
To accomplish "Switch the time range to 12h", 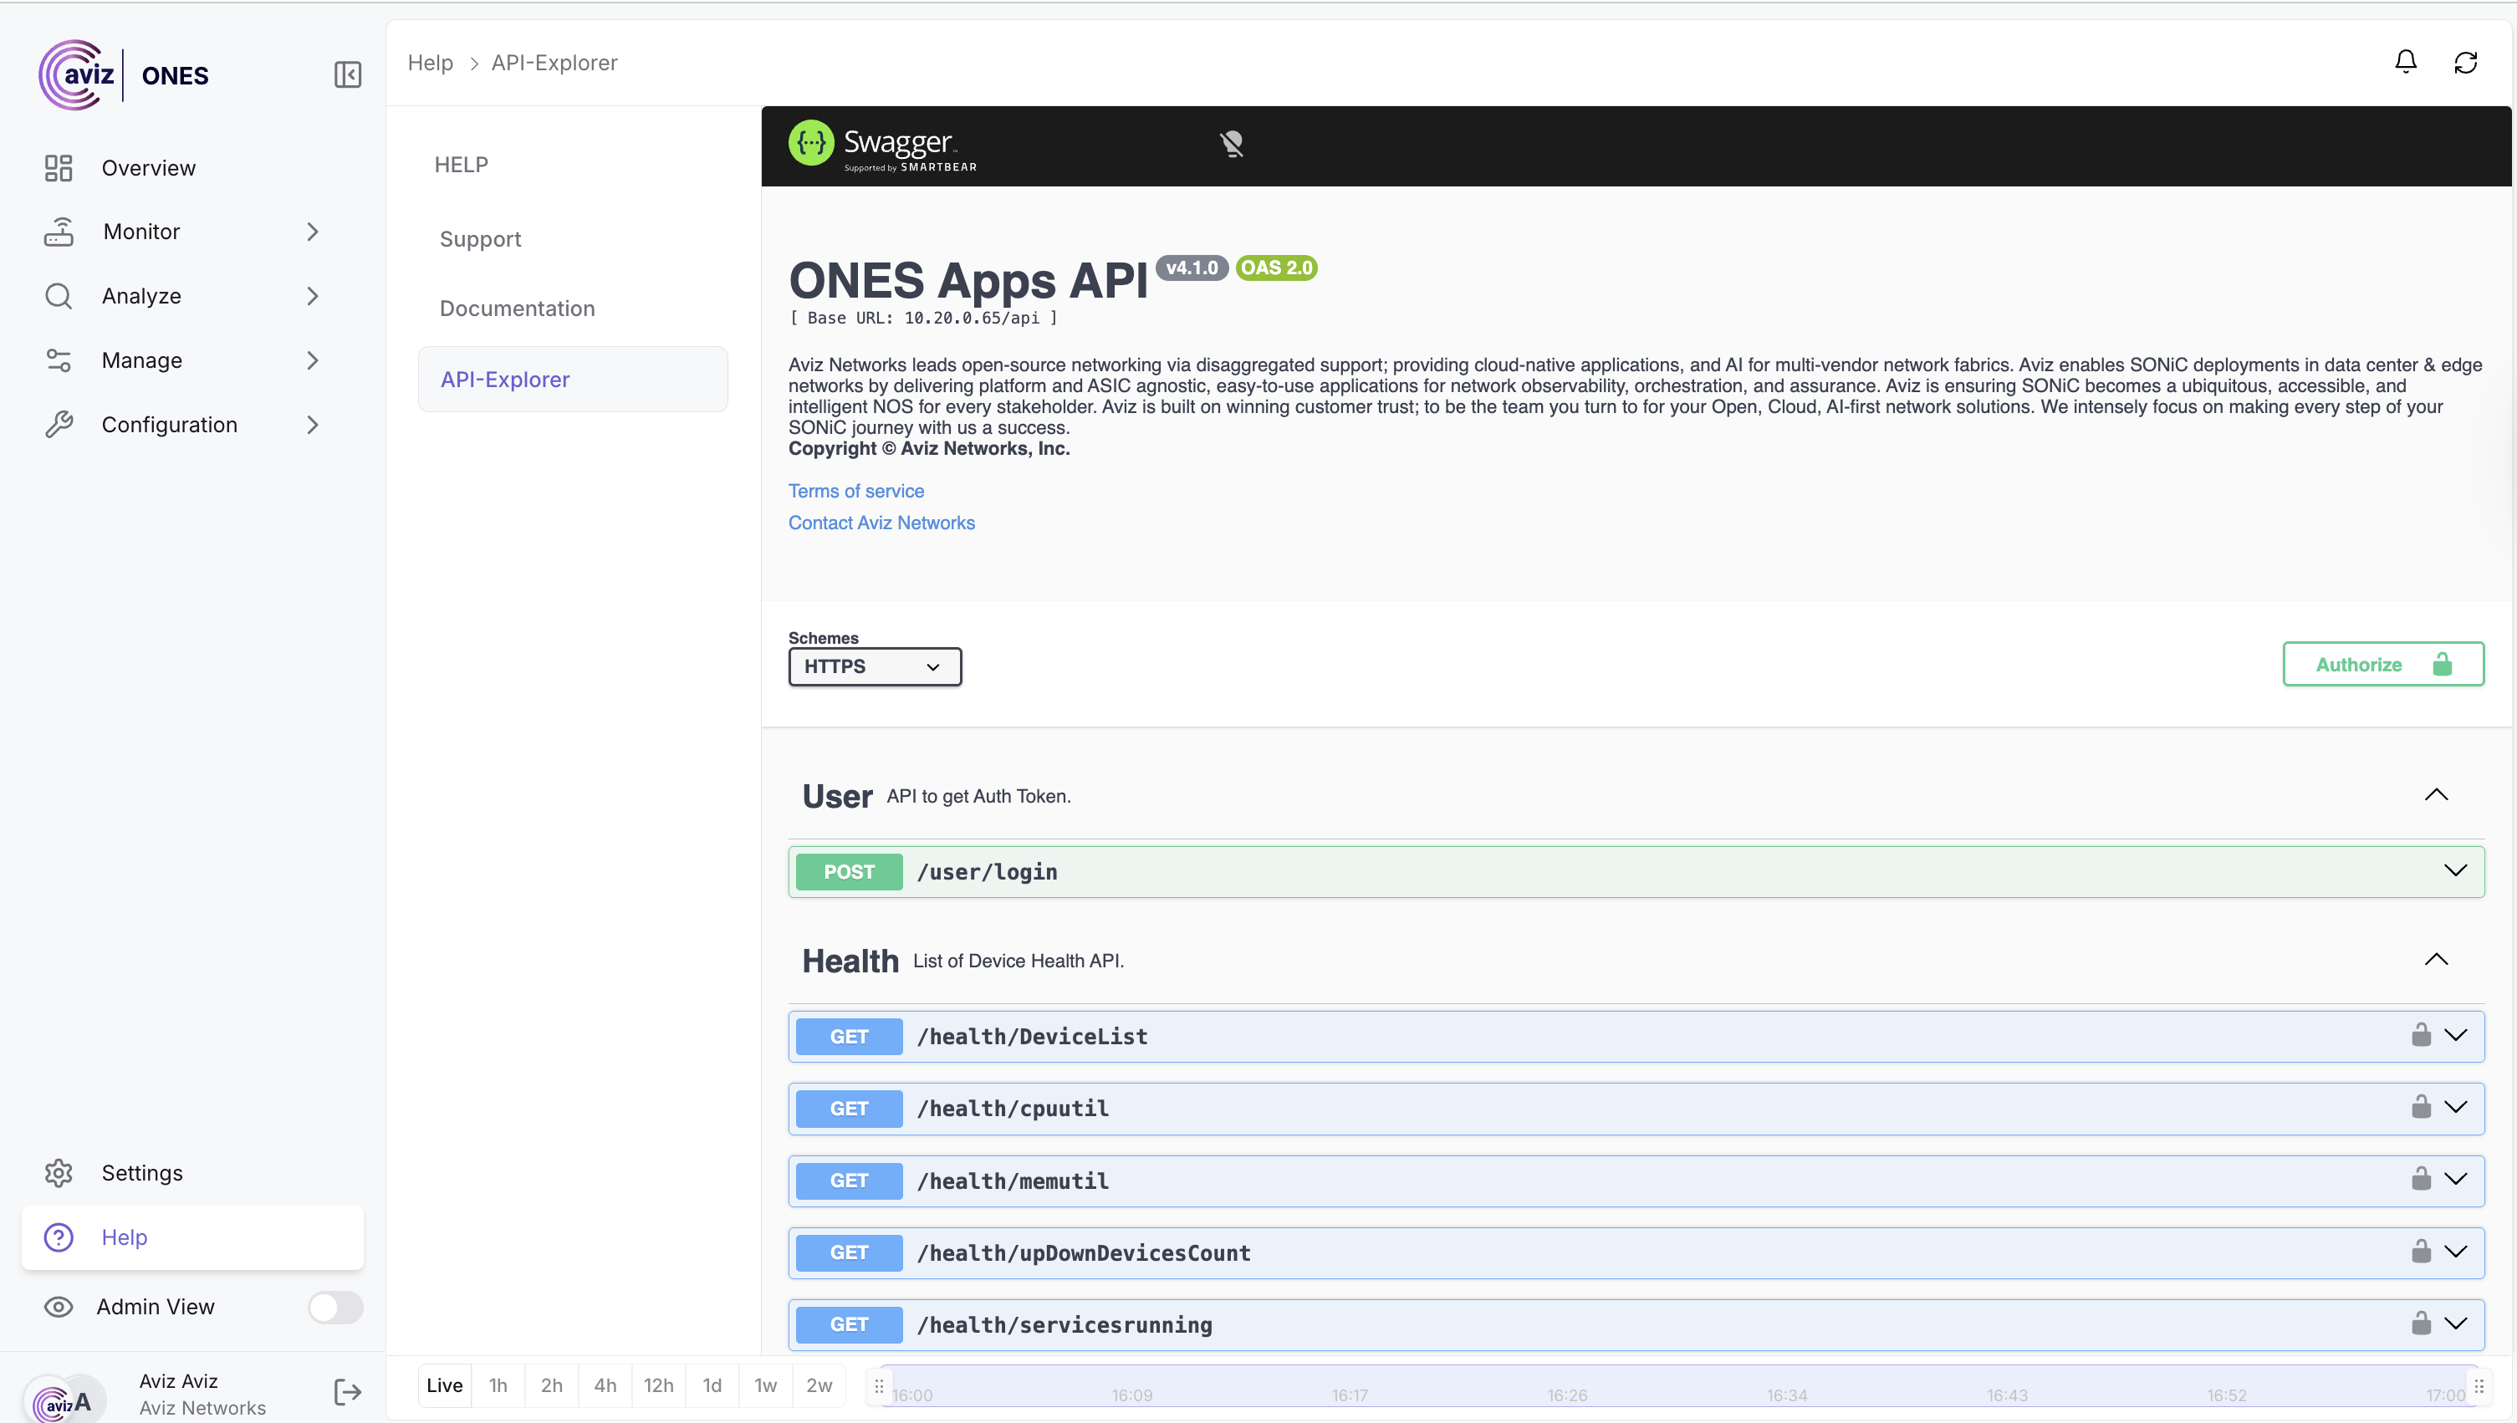I will [658, 1385].
